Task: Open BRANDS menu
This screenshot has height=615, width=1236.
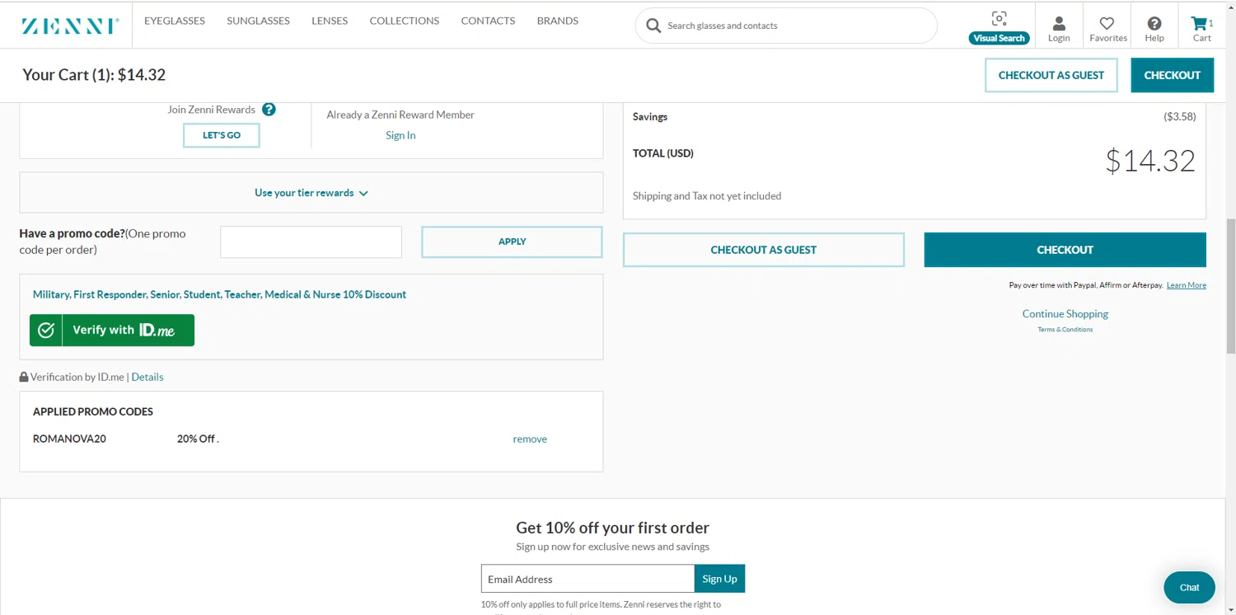Action: tap(557, 21)
